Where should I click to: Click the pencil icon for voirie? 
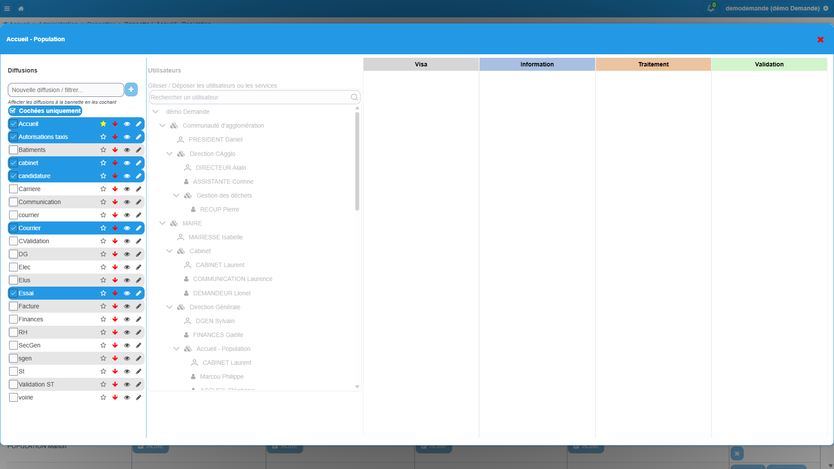(139, 397)
